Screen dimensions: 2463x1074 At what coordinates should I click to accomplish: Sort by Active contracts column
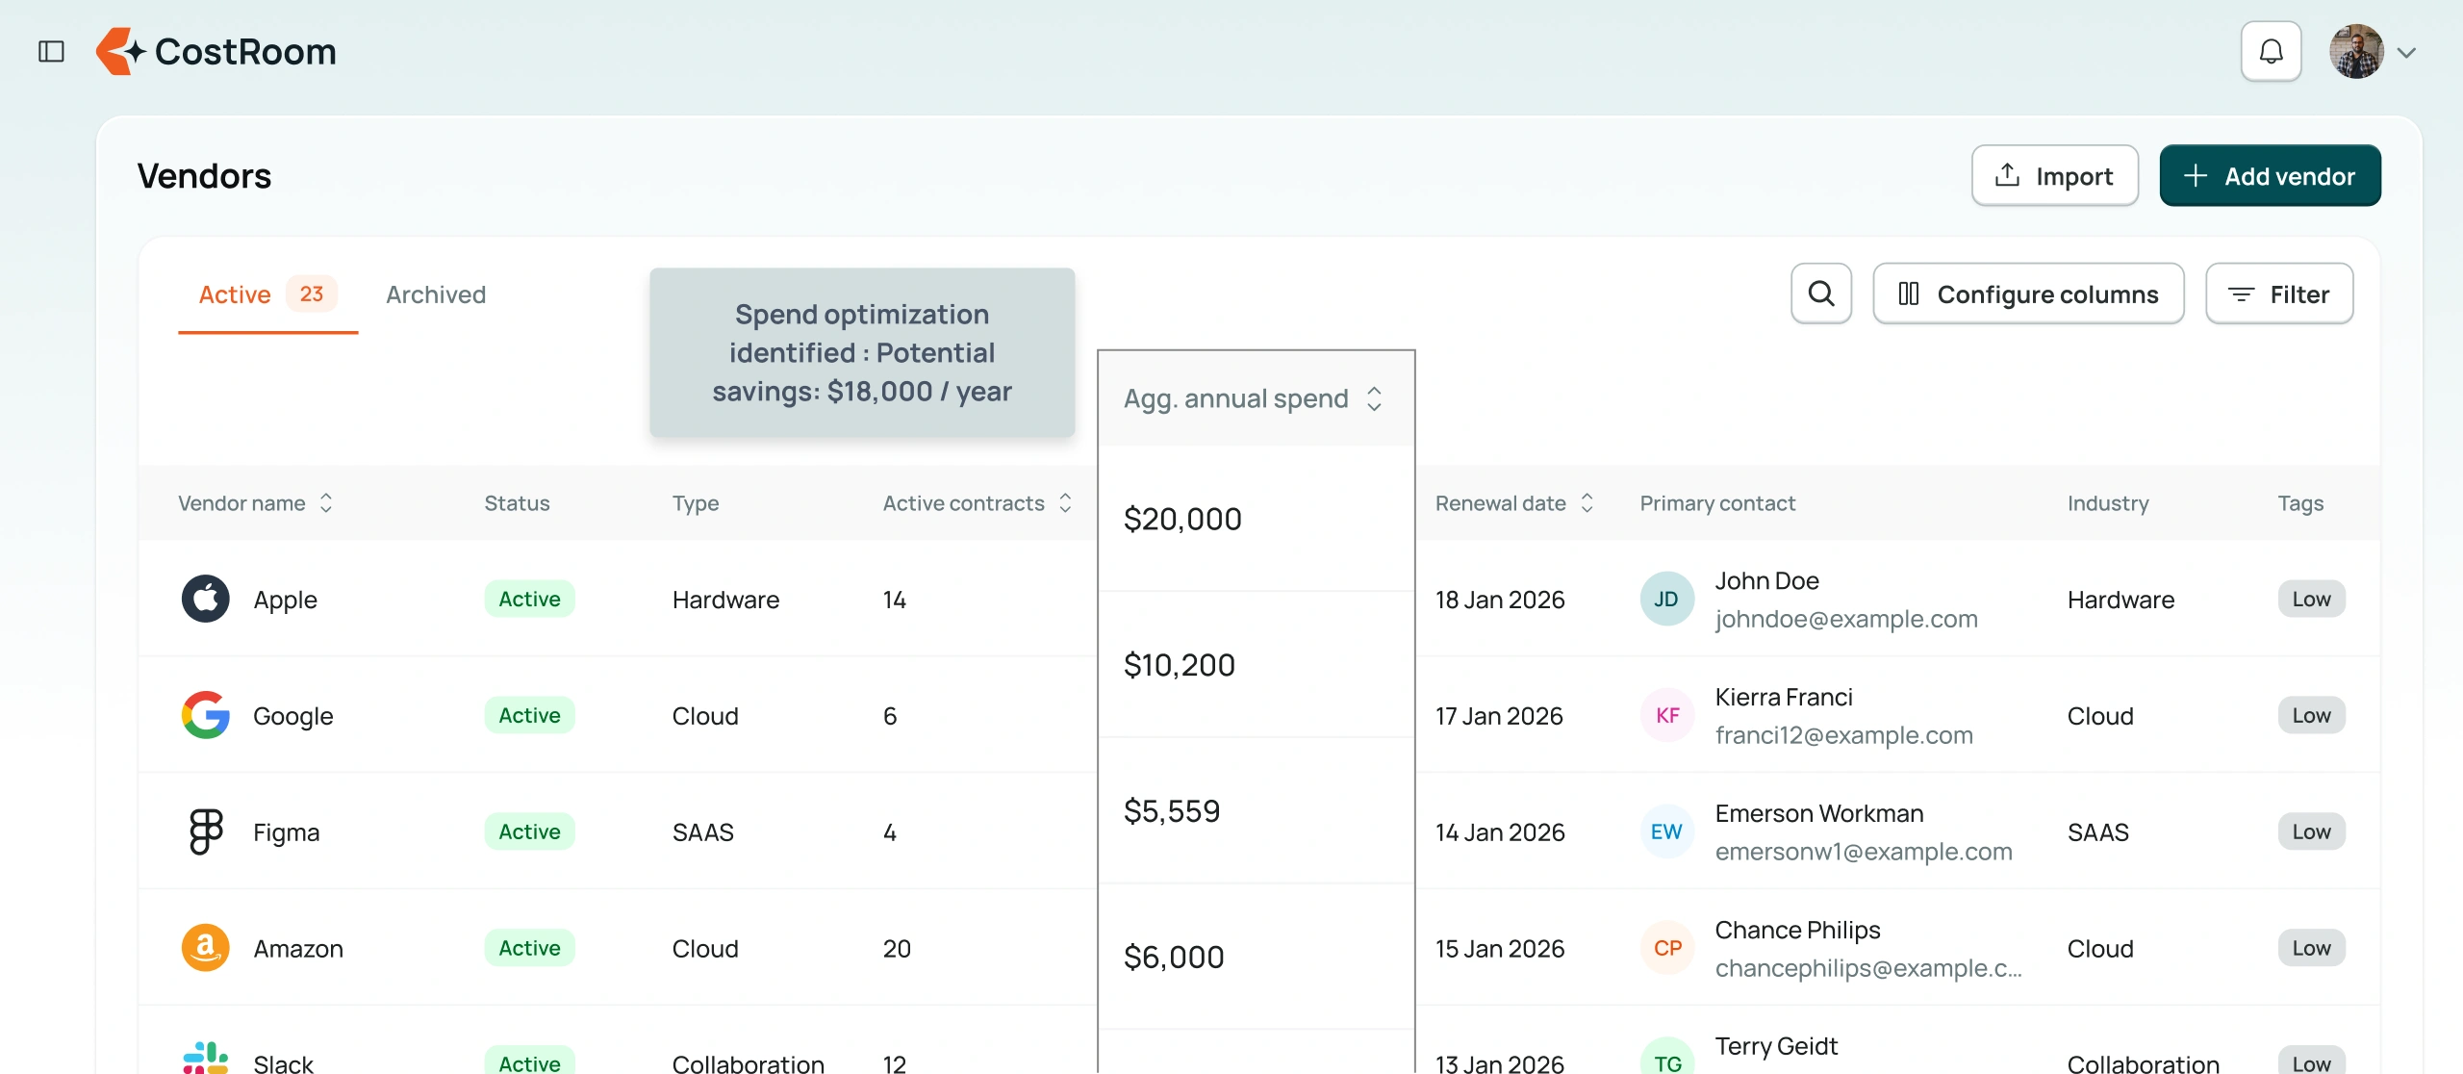pos(1065,503)
